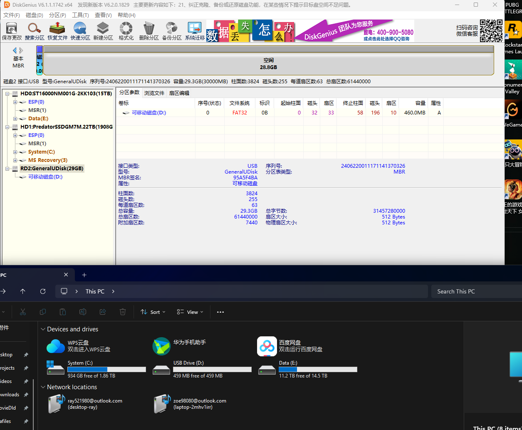Click the DiskGenius advertisement banner
This screenshot has width=522, height=430.
click(x=310, y=31)
